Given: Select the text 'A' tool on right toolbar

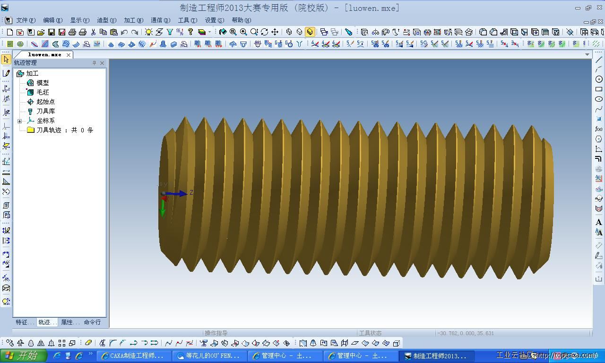Looking at the screenshot, I should [599, 222].
